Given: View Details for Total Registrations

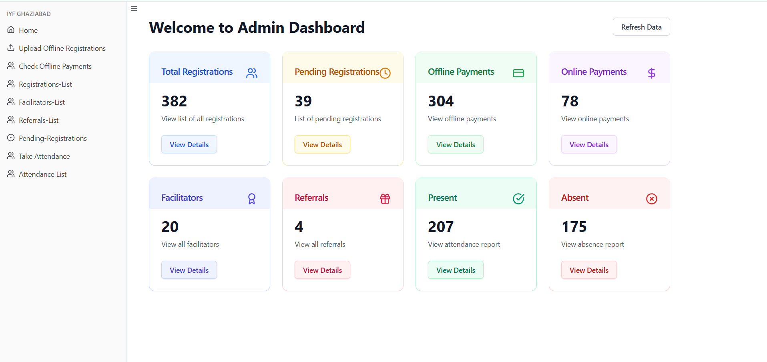Looking at the screenshot, I should pos(189,144).
